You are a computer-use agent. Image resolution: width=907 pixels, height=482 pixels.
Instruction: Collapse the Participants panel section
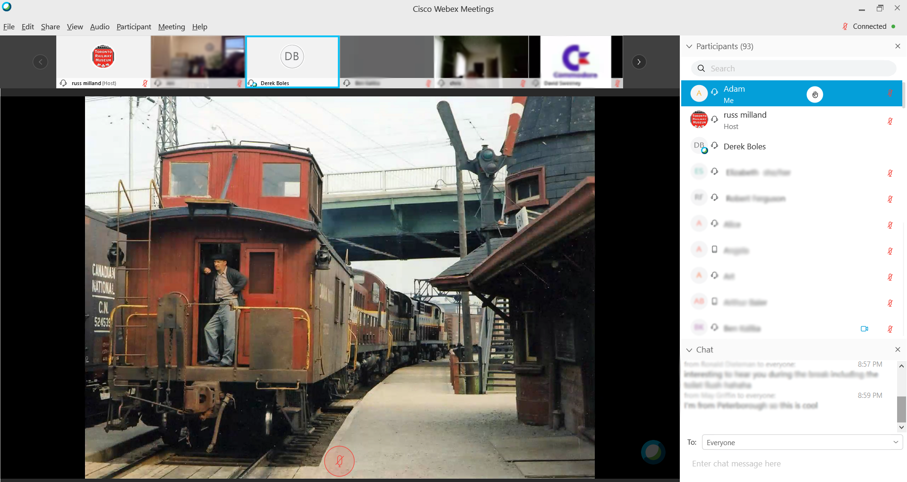pyautogui.click(x=689, y=46)
